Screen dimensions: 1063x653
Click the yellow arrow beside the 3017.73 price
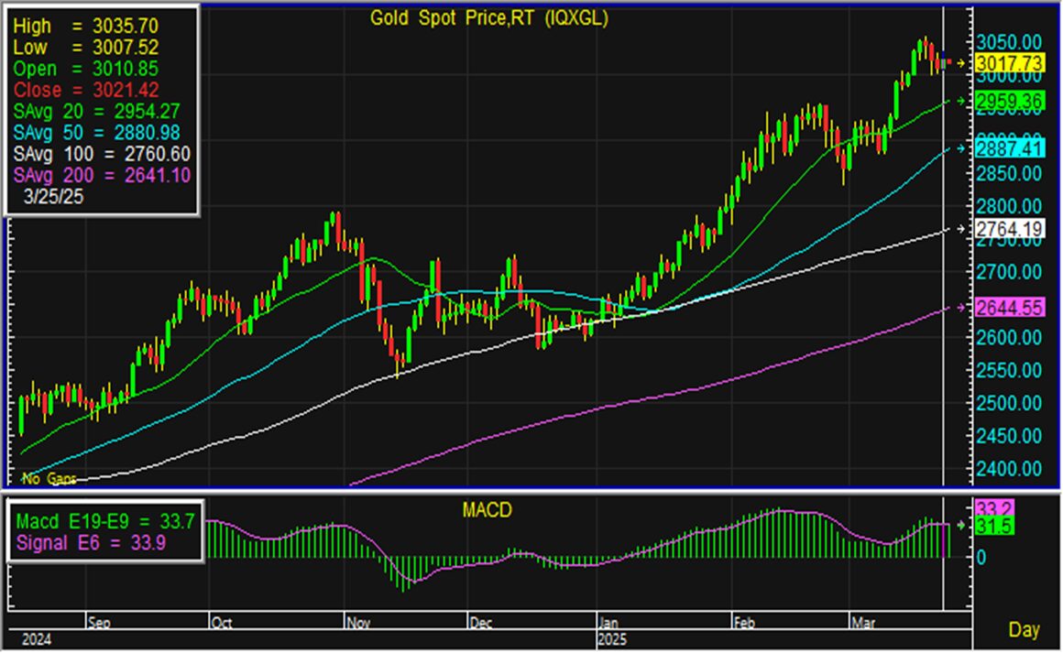960,62
